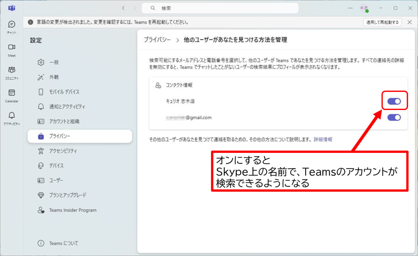Open アカウントと組織 settings
418x256 pixels.
pyautogui.click(x=64, y=122)
